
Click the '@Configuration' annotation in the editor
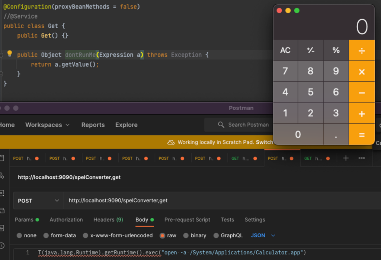tap(27, 7)
